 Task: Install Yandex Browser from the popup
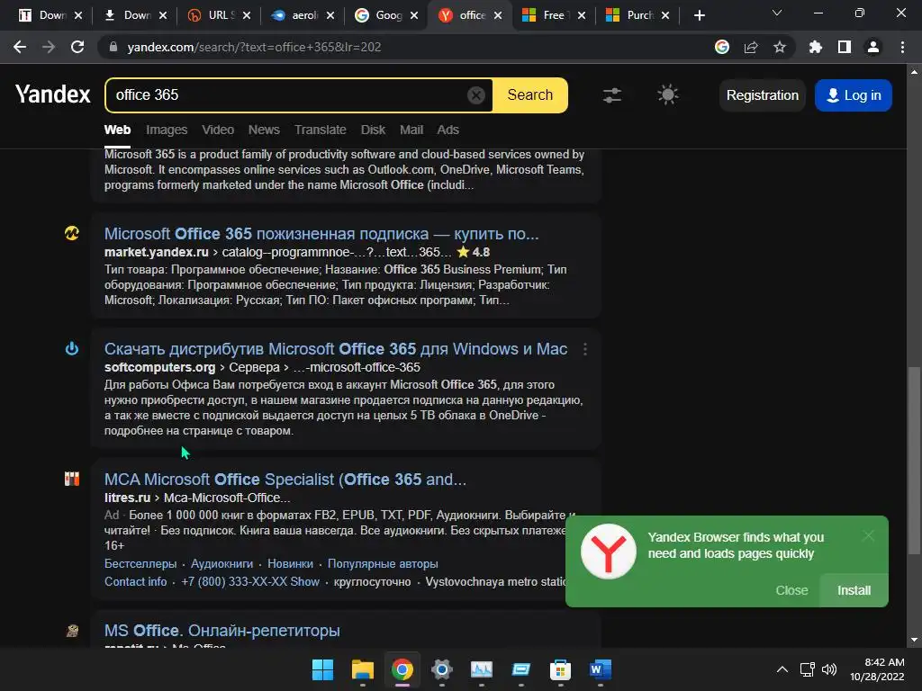click(x=854, y=590)
